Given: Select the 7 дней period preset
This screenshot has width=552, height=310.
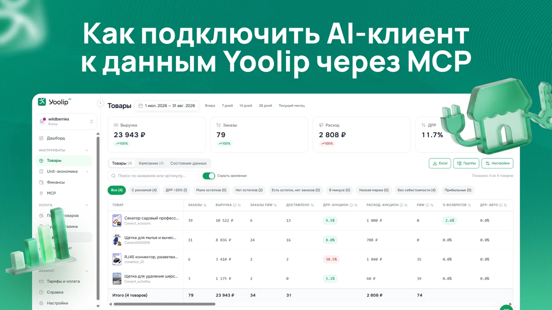Looking at the screenshot, I should tap(227, 105).
